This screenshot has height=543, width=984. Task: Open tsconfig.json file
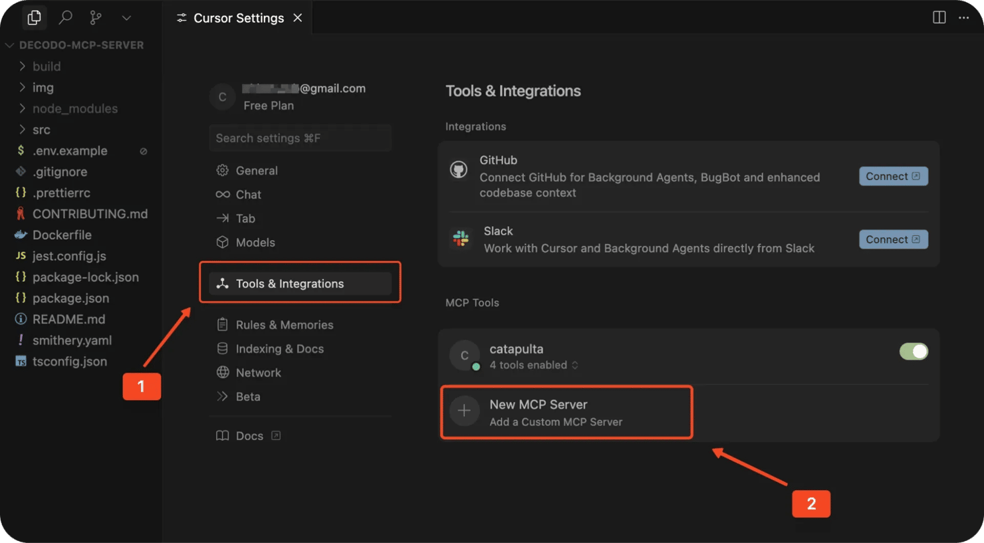(x=69, y=362)
